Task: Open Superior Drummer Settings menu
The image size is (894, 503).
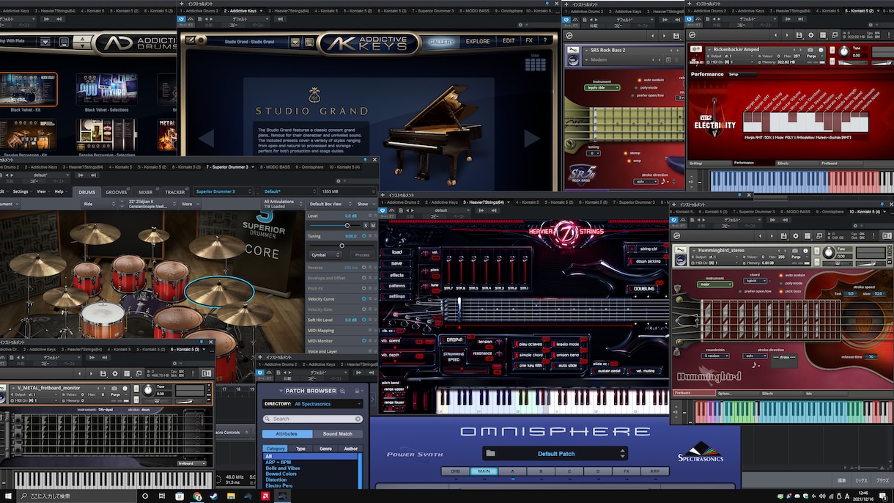Action: (x=22, y=191)
